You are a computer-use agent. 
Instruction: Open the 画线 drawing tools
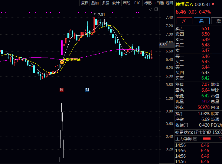click(x=127, y=3)
